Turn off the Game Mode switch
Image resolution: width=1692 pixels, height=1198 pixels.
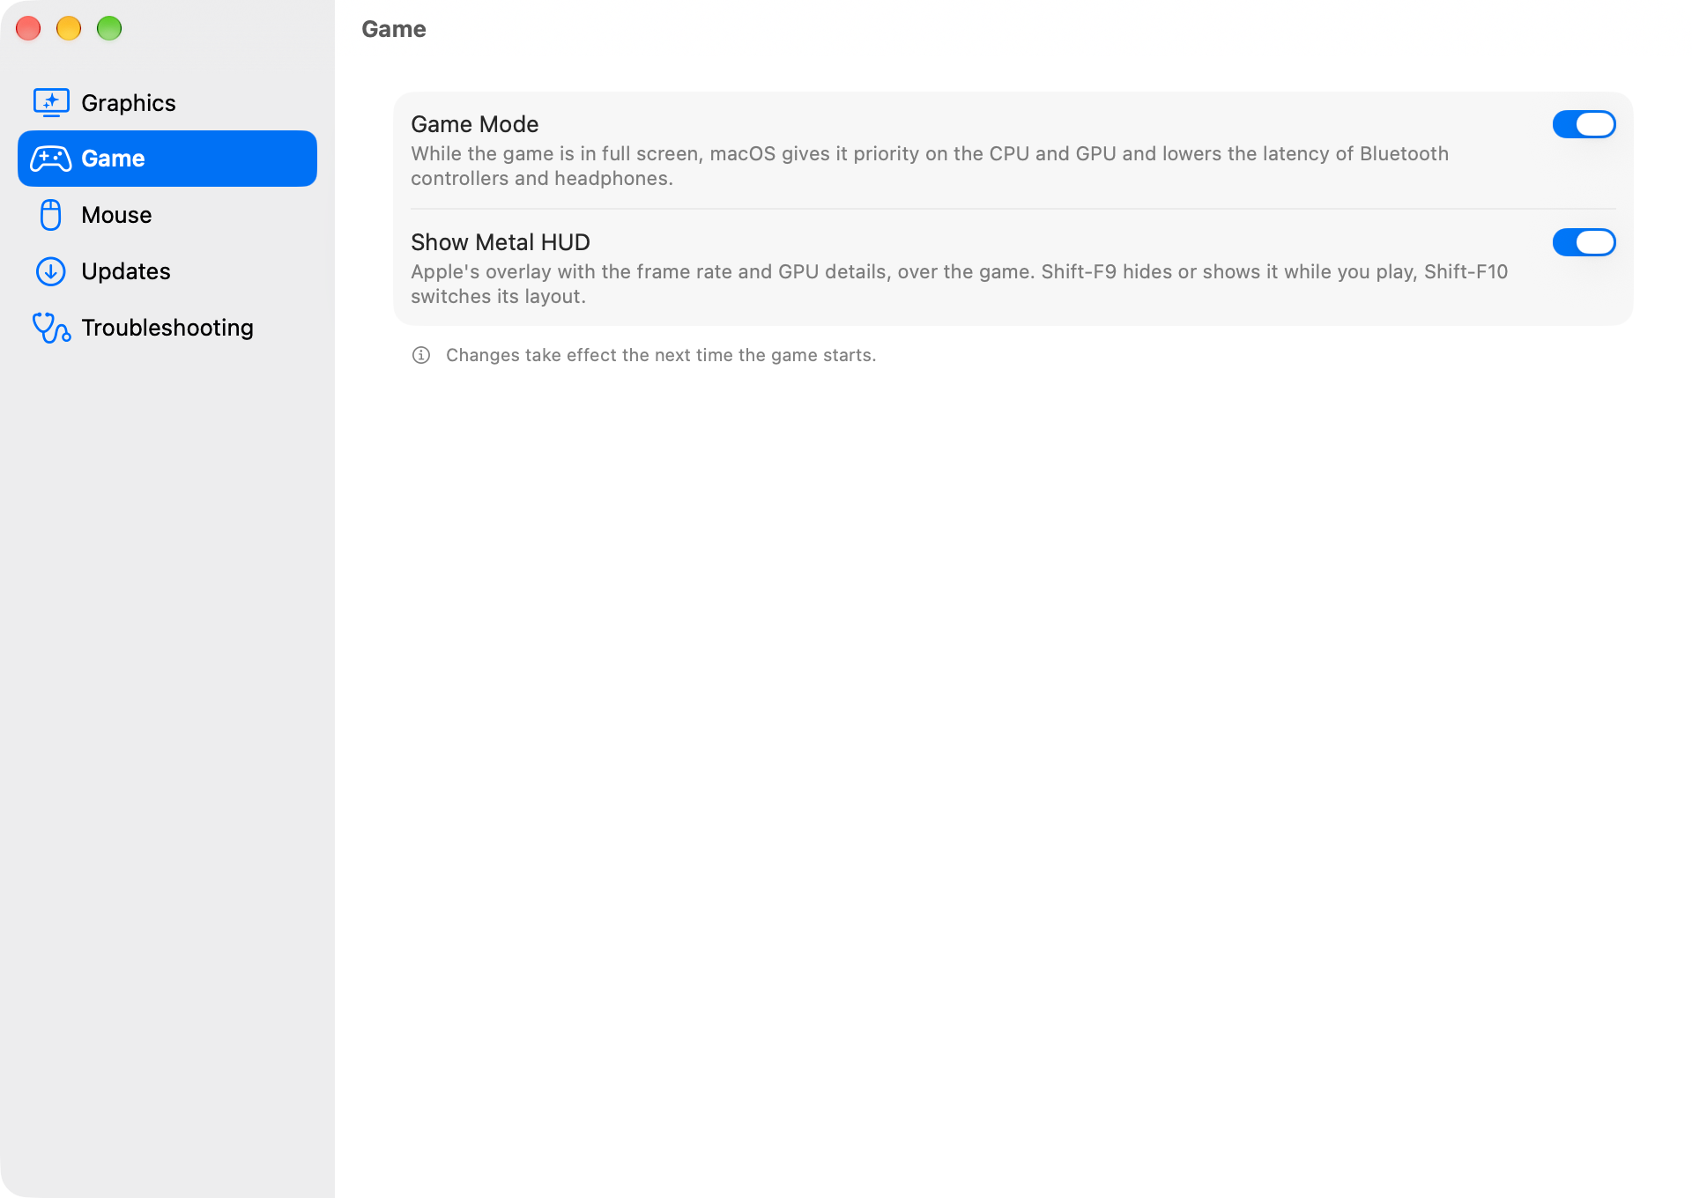click(x=1584, y=124)
